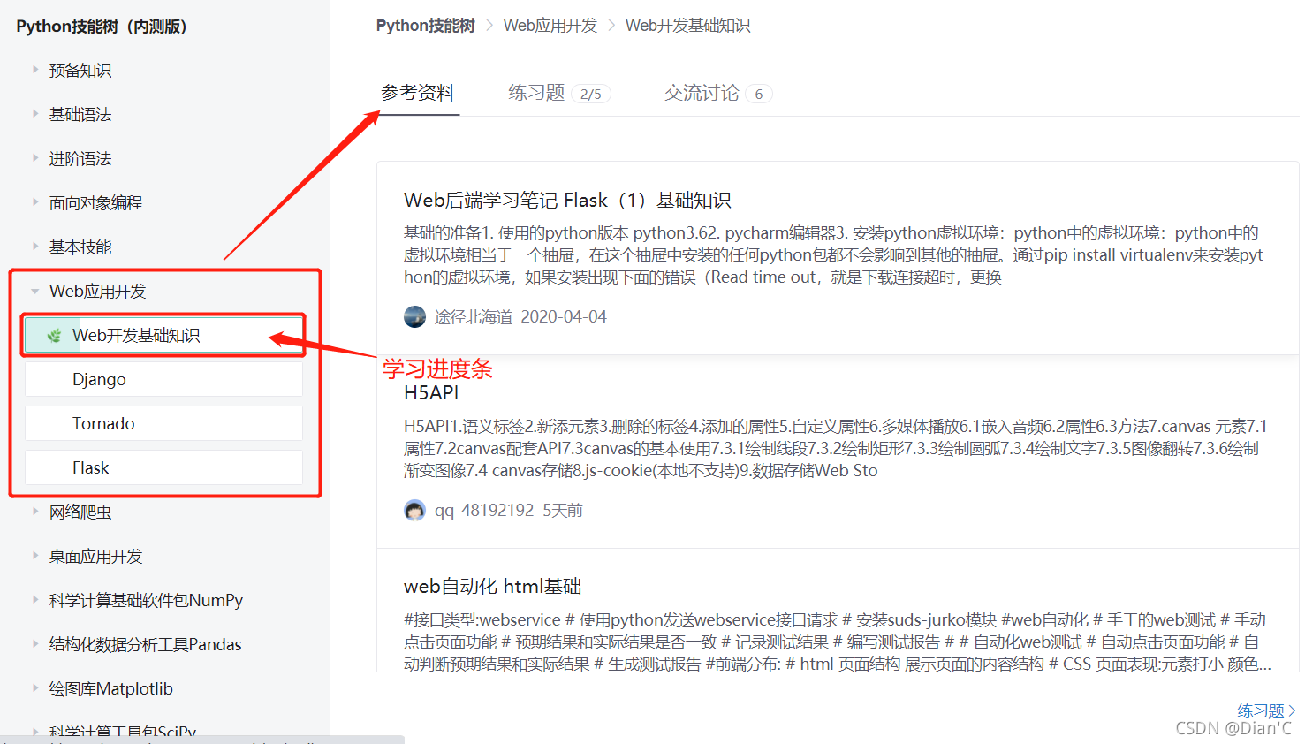
Task: Select Web开发基础知识 in the sidebar
Action: click(x=164, y=335)
